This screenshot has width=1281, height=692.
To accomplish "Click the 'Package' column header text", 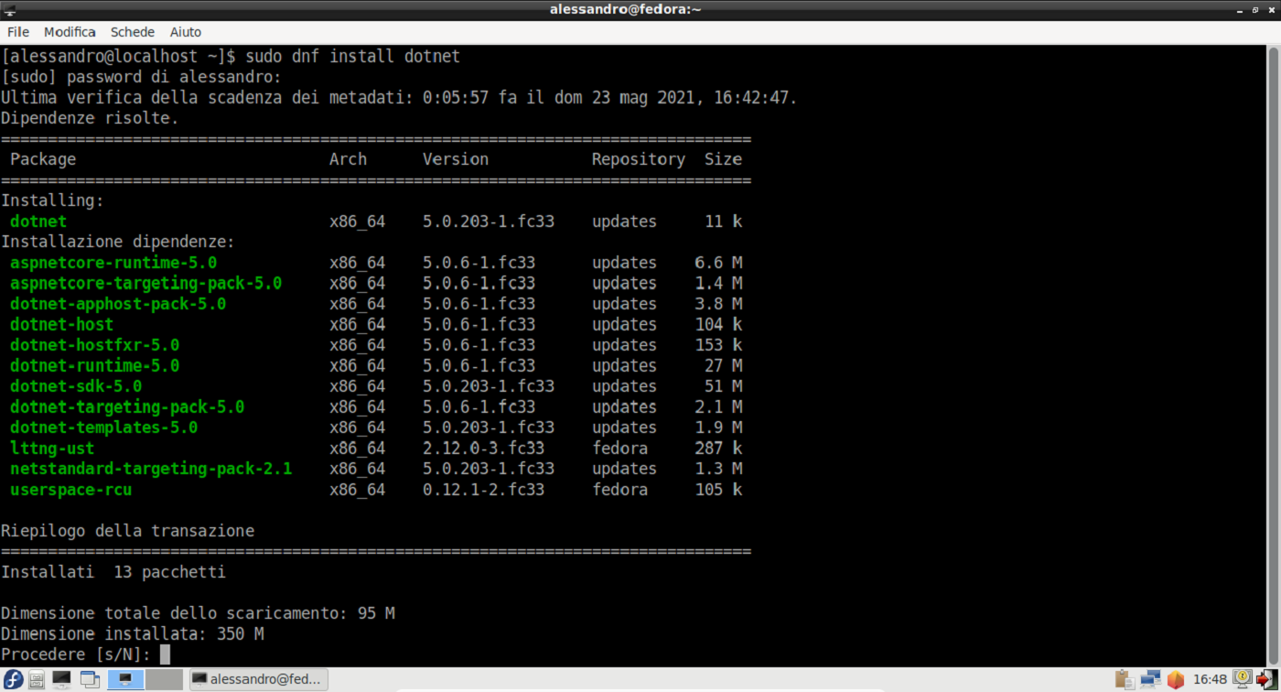I will pyautogui.click(x=43, y=159).
